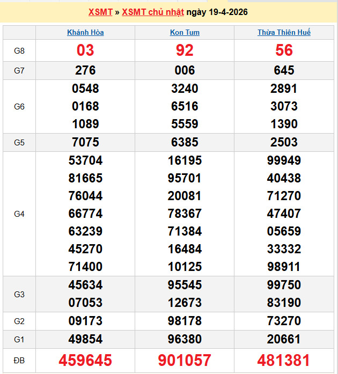Open the Thừa Thiên Huế province link
This screenshot has height=374, width=338.
[284, 32]
